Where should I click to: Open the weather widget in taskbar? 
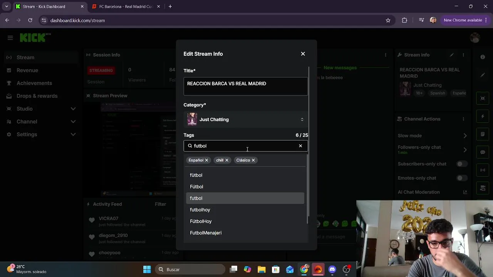click(x=27, y=269)
